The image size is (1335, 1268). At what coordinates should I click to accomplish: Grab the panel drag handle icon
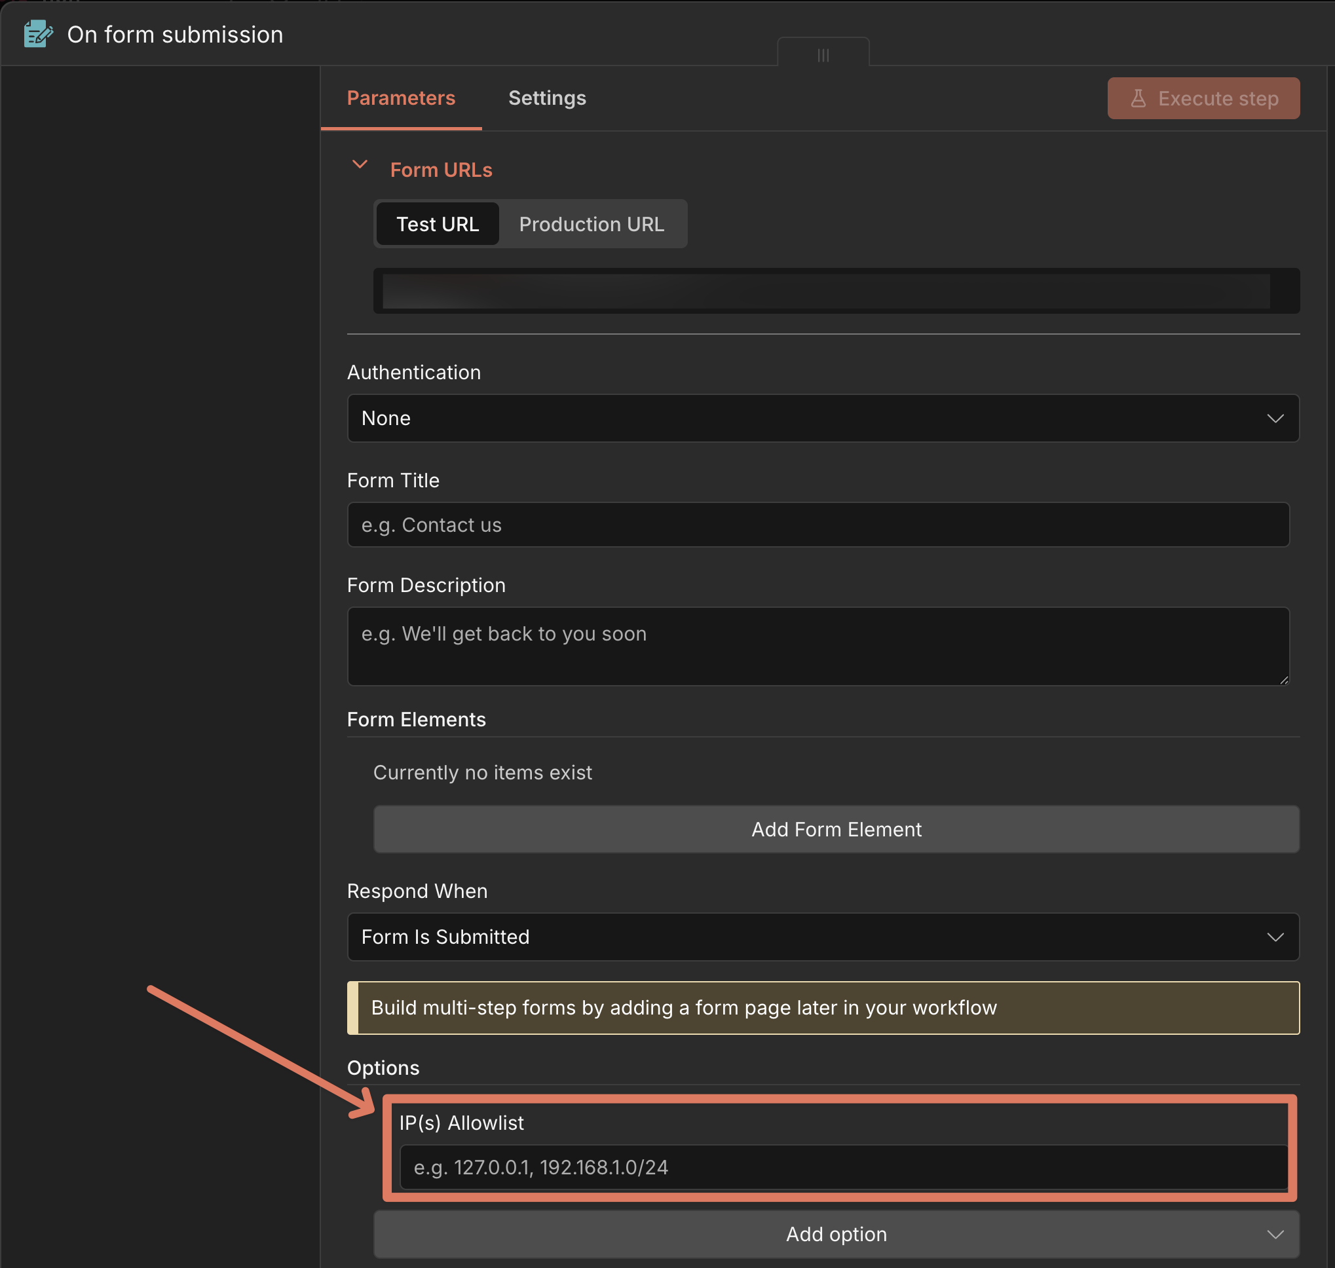tap(823, 56)
